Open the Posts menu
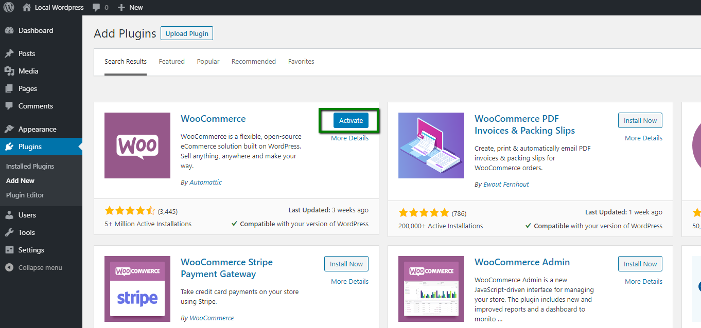This screenshot has height=328, width=701. click(x=41, y=53)
